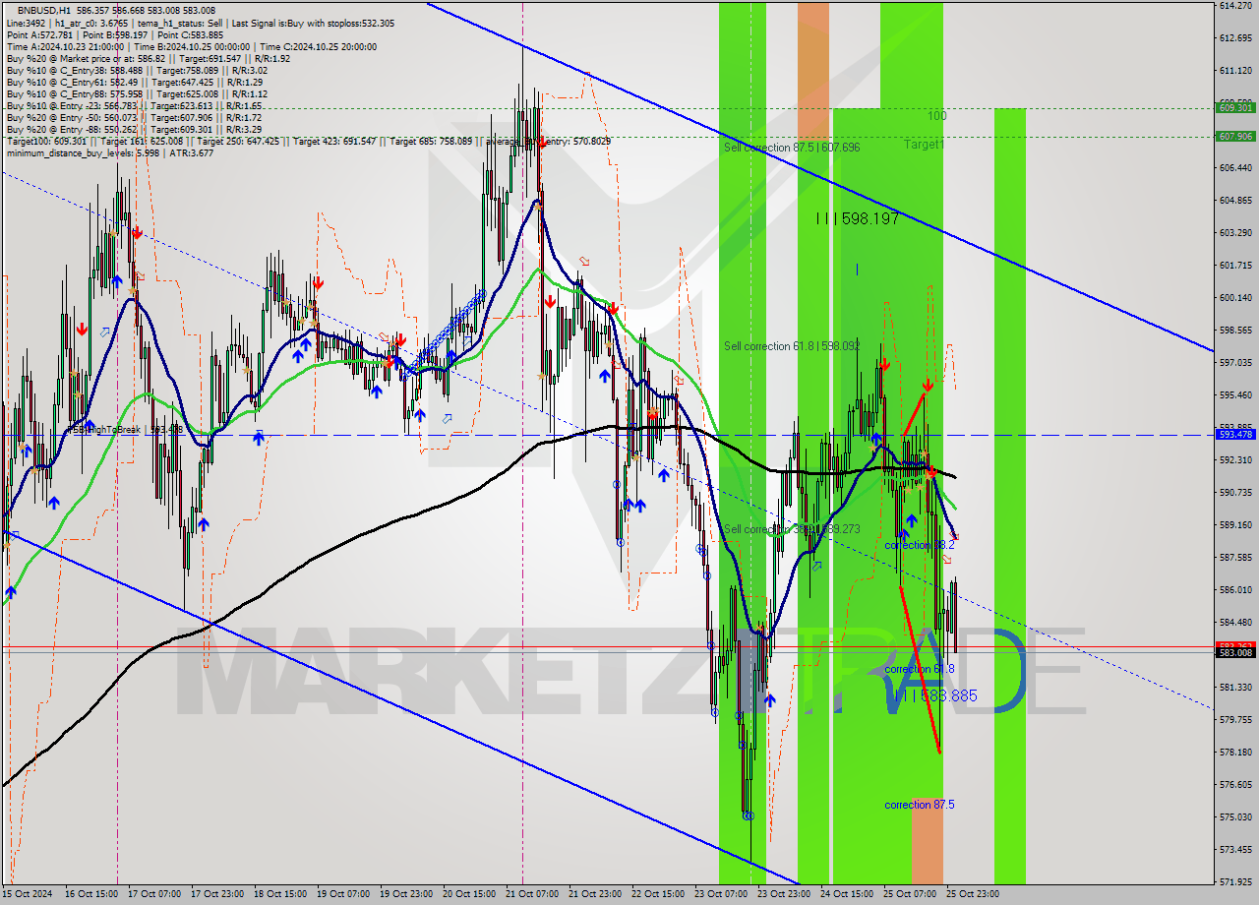The width and height of the screenshot is (1259, 905).
Task: Click the 'minimum_distance_buy_levels' ATR line
Action: tap(109, 152)
